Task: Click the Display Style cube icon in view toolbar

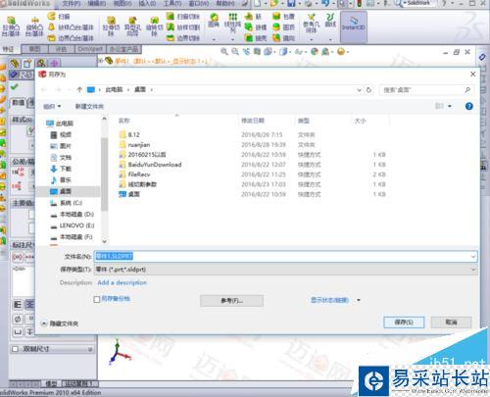Action: [283, 51]
